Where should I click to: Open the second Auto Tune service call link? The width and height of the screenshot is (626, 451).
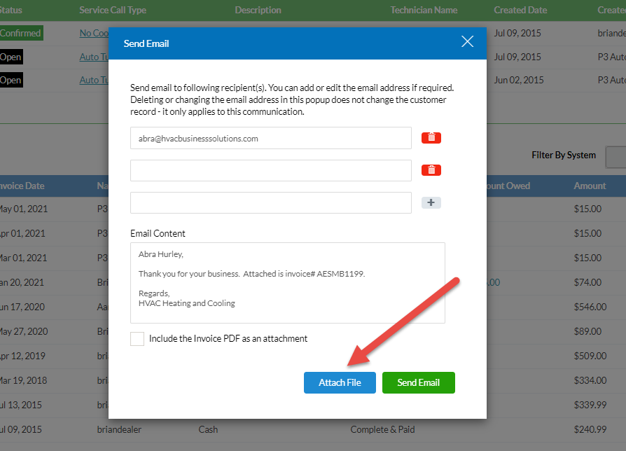[94, 80]
